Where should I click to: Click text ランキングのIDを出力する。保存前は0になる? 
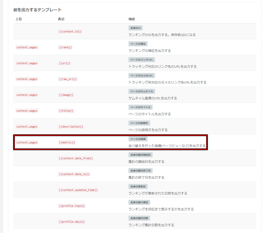coord(162,35)
